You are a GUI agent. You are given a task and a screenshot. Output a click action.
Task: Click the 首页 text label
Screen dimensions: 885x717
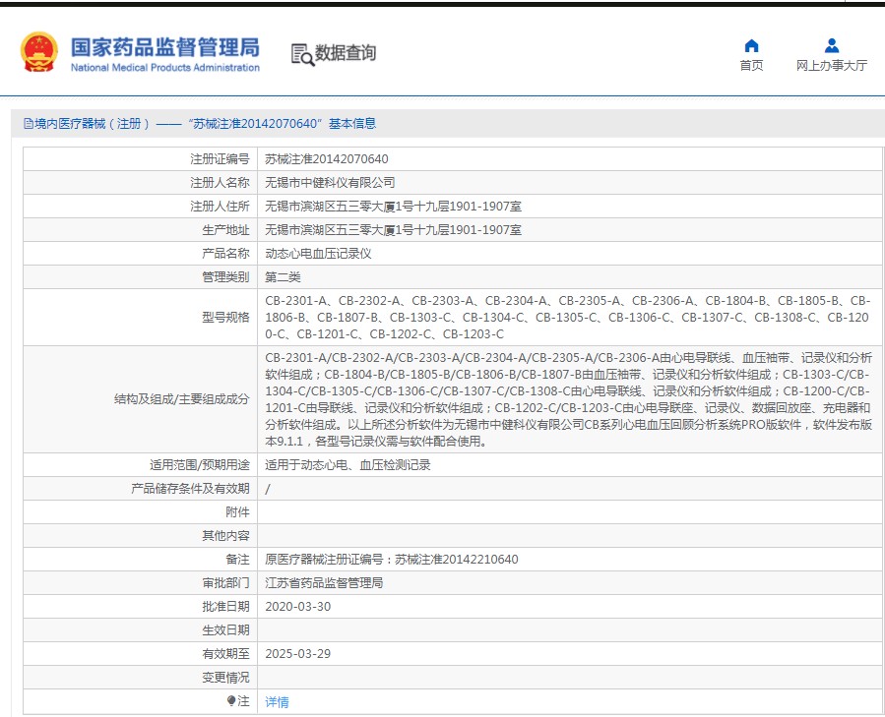pos(751,66)
